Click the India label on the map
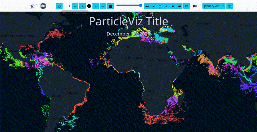The height and width of the screenshot is (132, 257). click(x=218, y=53)
